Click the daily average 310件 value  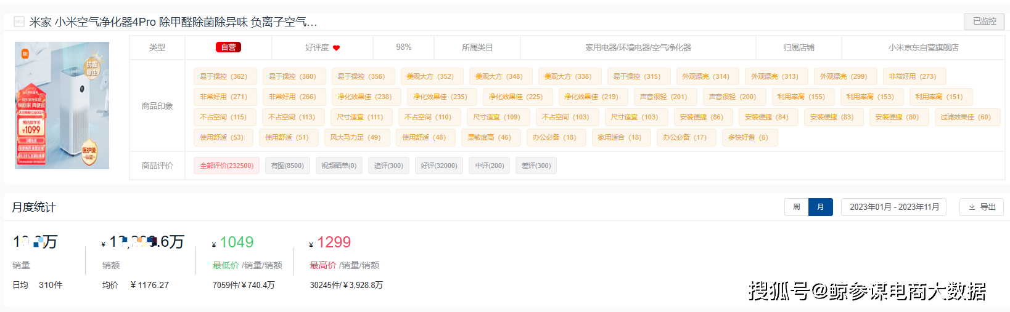pyautogui.click(x=51, y=285)
